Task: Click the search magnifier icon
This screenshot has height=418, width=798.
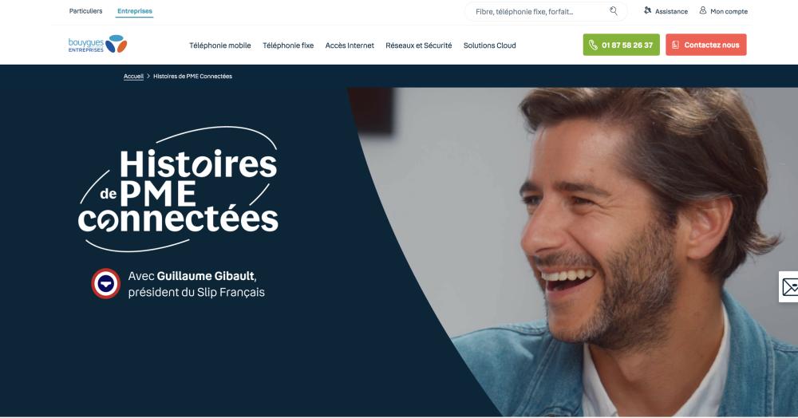Action: pyautogui.click(x=614, y=10)
